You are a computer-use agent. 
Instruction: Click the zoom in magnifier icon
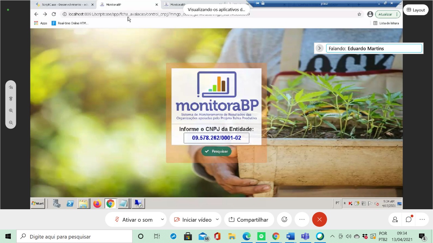[x=11, y=110]
